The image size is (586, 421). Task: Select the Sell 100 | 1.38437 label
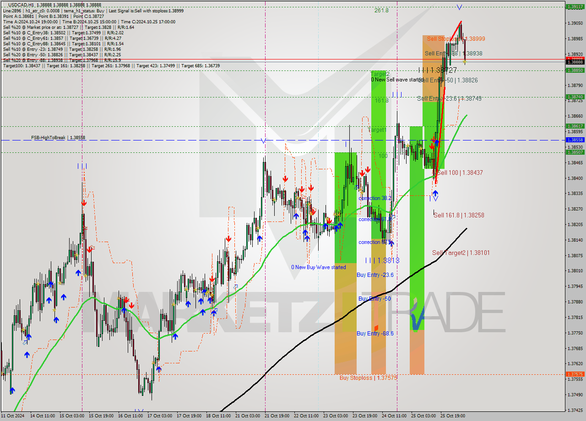(x=460, y=173)
